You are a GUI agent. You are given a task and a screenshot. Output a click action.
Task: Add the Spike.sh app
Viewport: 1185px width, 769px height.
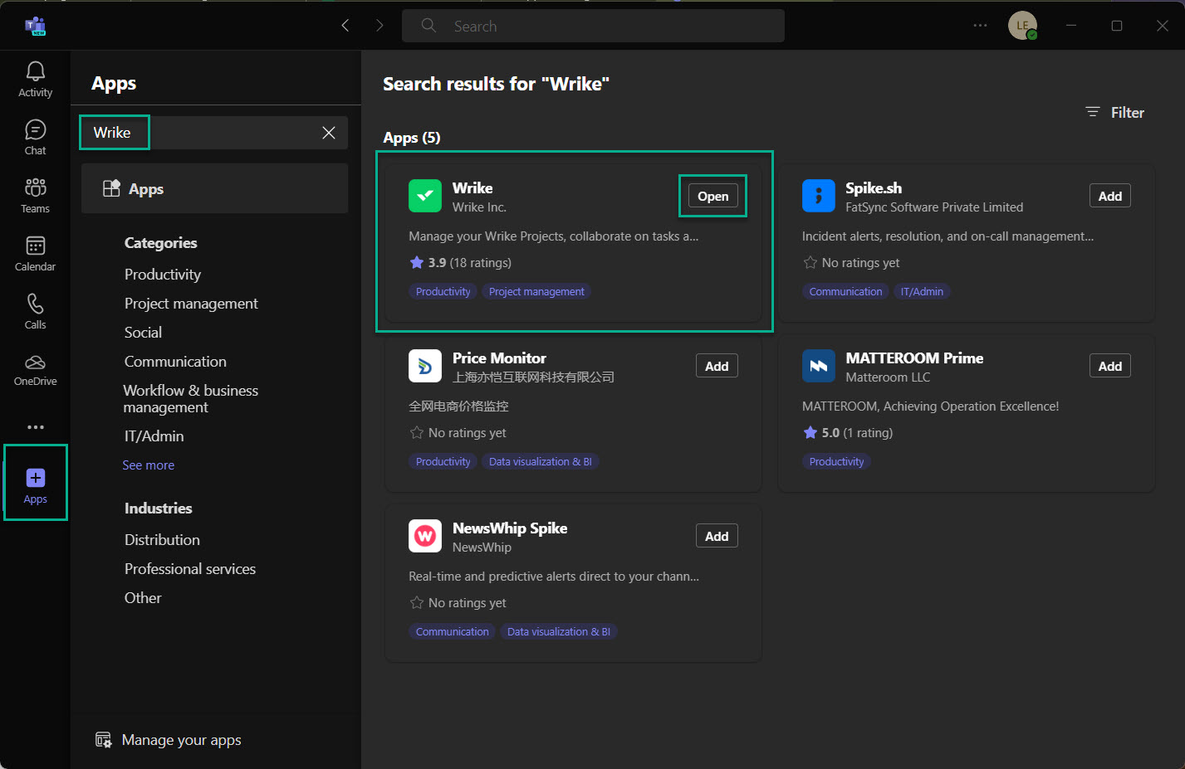click(x=1109, y=197)
